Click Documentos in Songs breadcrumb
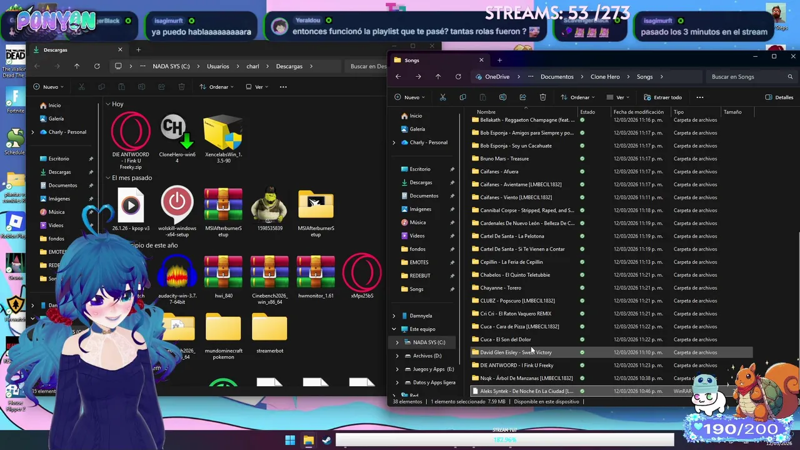 tap(557, 77)
